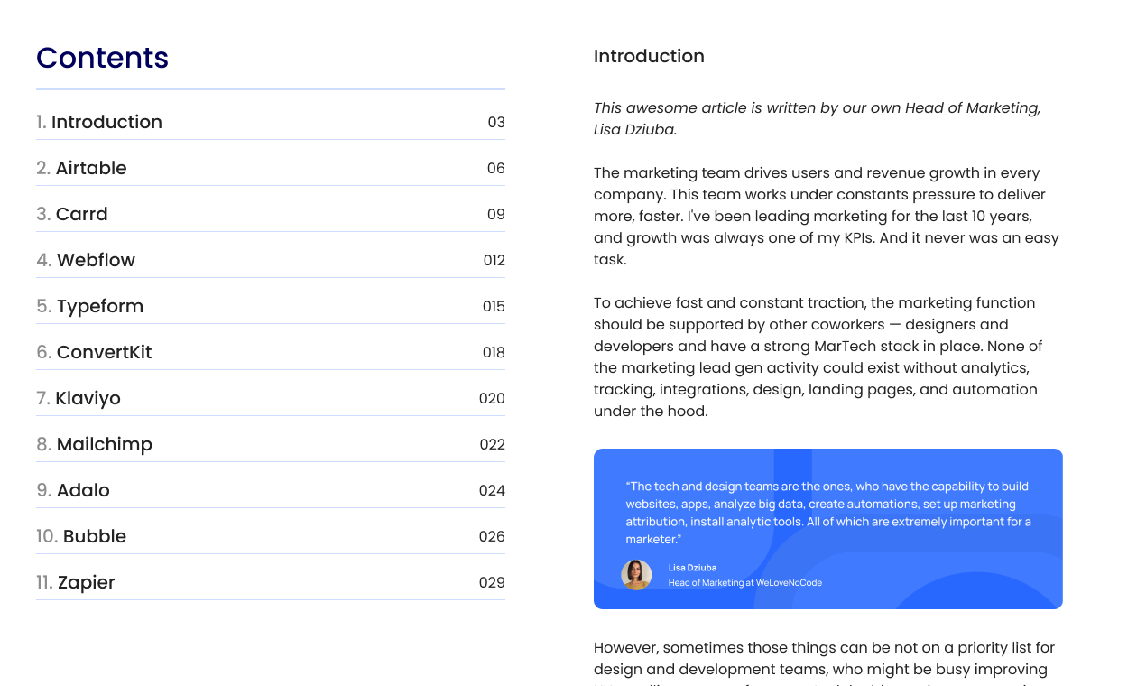Jump to the Adalo chapter
This screenshot has height=686, width=1146.
tap(271, 490)
